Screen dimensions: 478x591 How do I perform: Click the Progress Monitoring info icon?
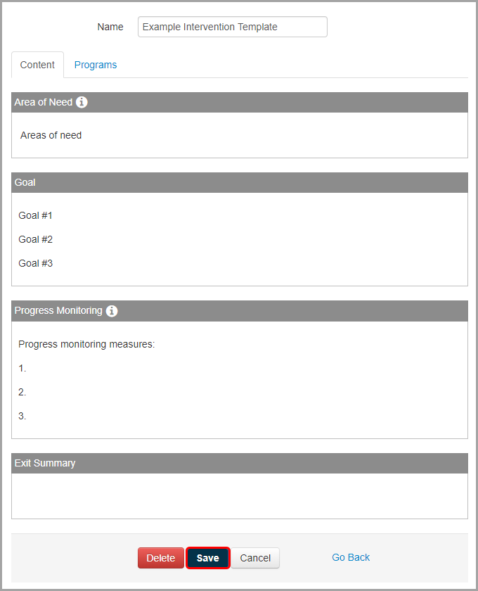[x=112, y=311]
